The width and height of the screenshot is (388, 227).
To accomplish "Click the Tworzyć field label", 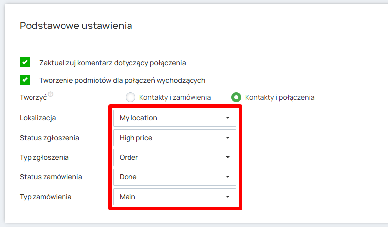I will click(33, 97).
